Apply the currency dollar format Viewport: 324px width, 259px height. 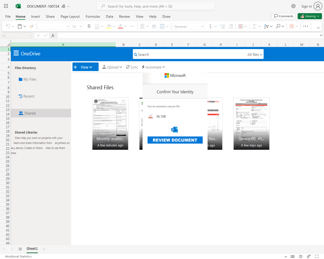coord(210,26)
